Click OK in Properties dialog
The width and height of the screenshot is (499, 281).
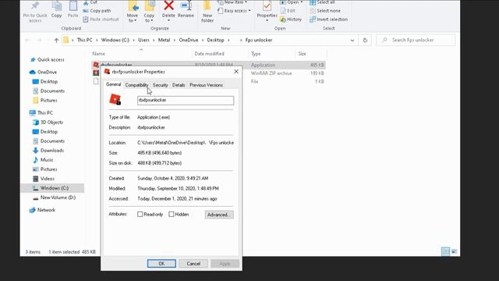point(161,264)
